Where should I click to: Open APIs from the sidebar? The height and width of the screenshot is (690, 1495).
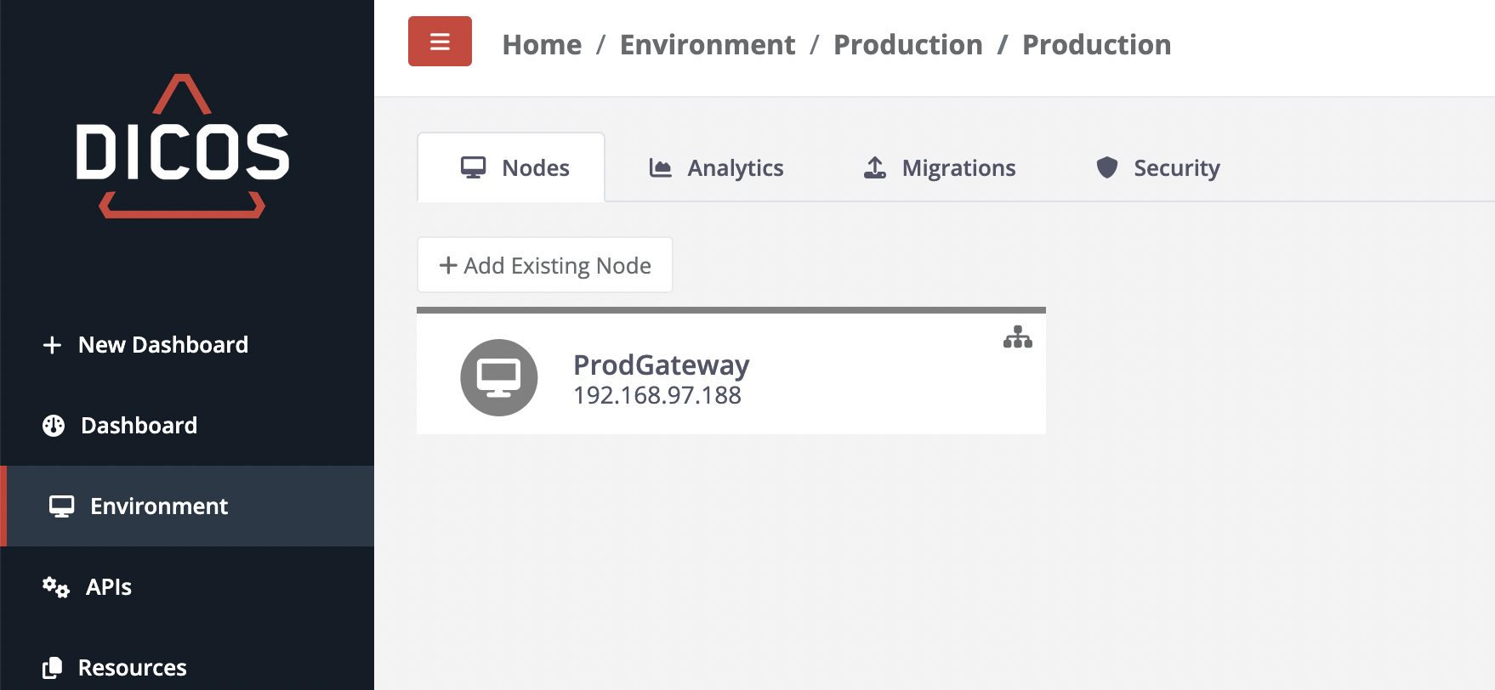coord(187,587)
